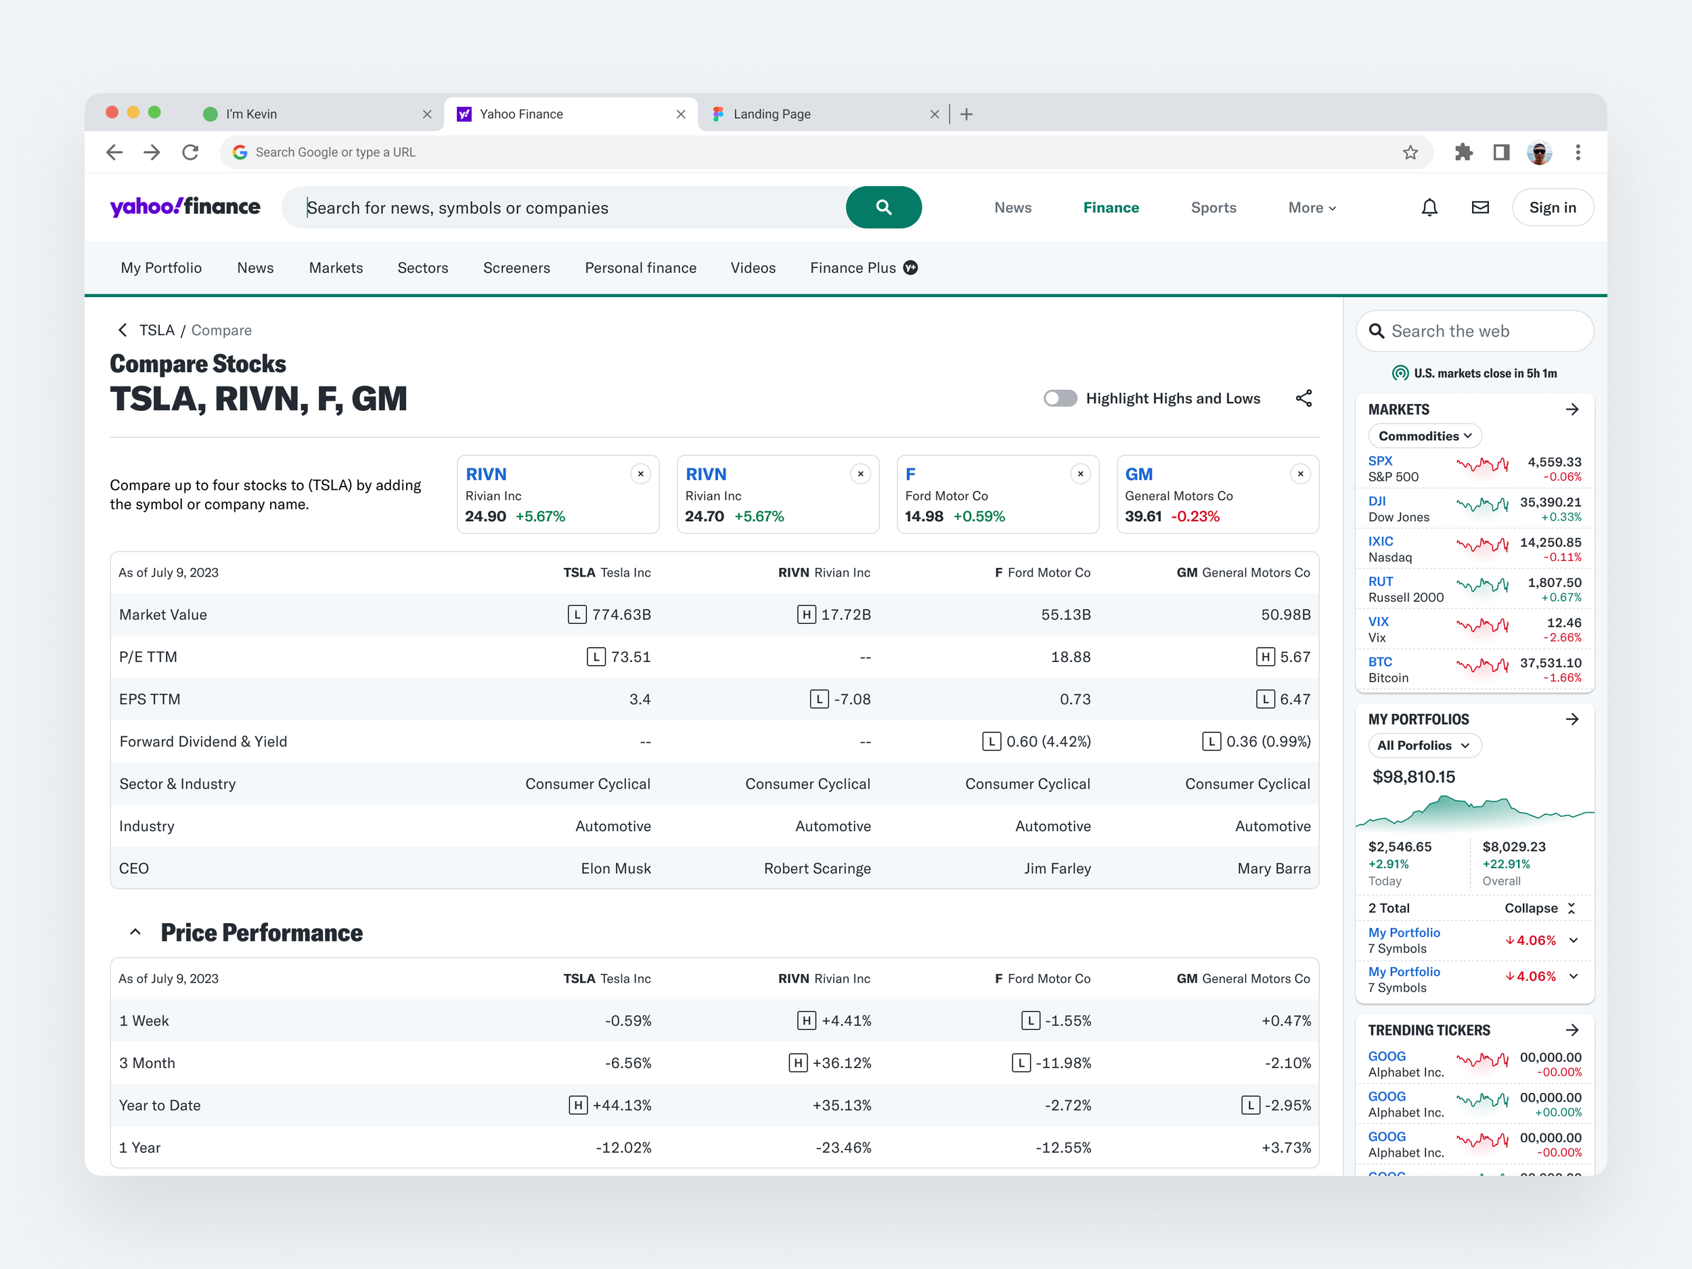Open the News link in top header
This screenshot has height=1269, width=1692.
coord(1012,207)
